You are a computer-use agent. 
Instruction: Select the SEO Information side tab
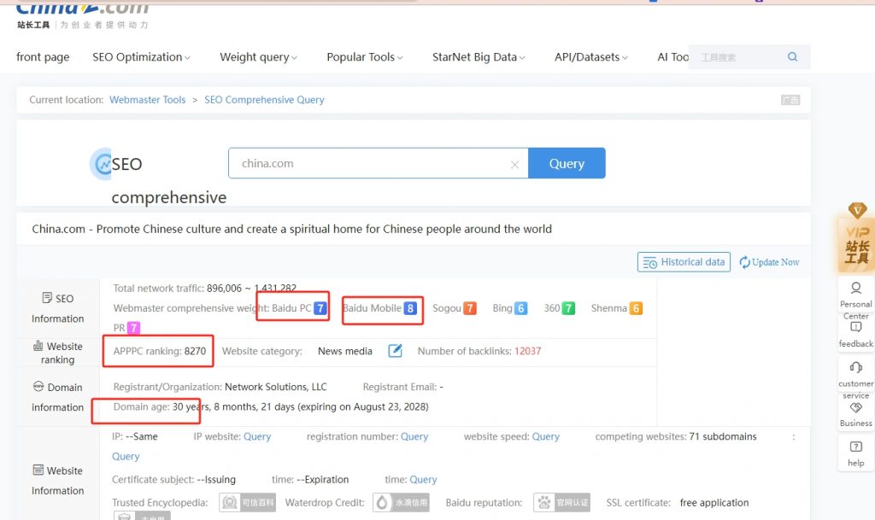57,308
